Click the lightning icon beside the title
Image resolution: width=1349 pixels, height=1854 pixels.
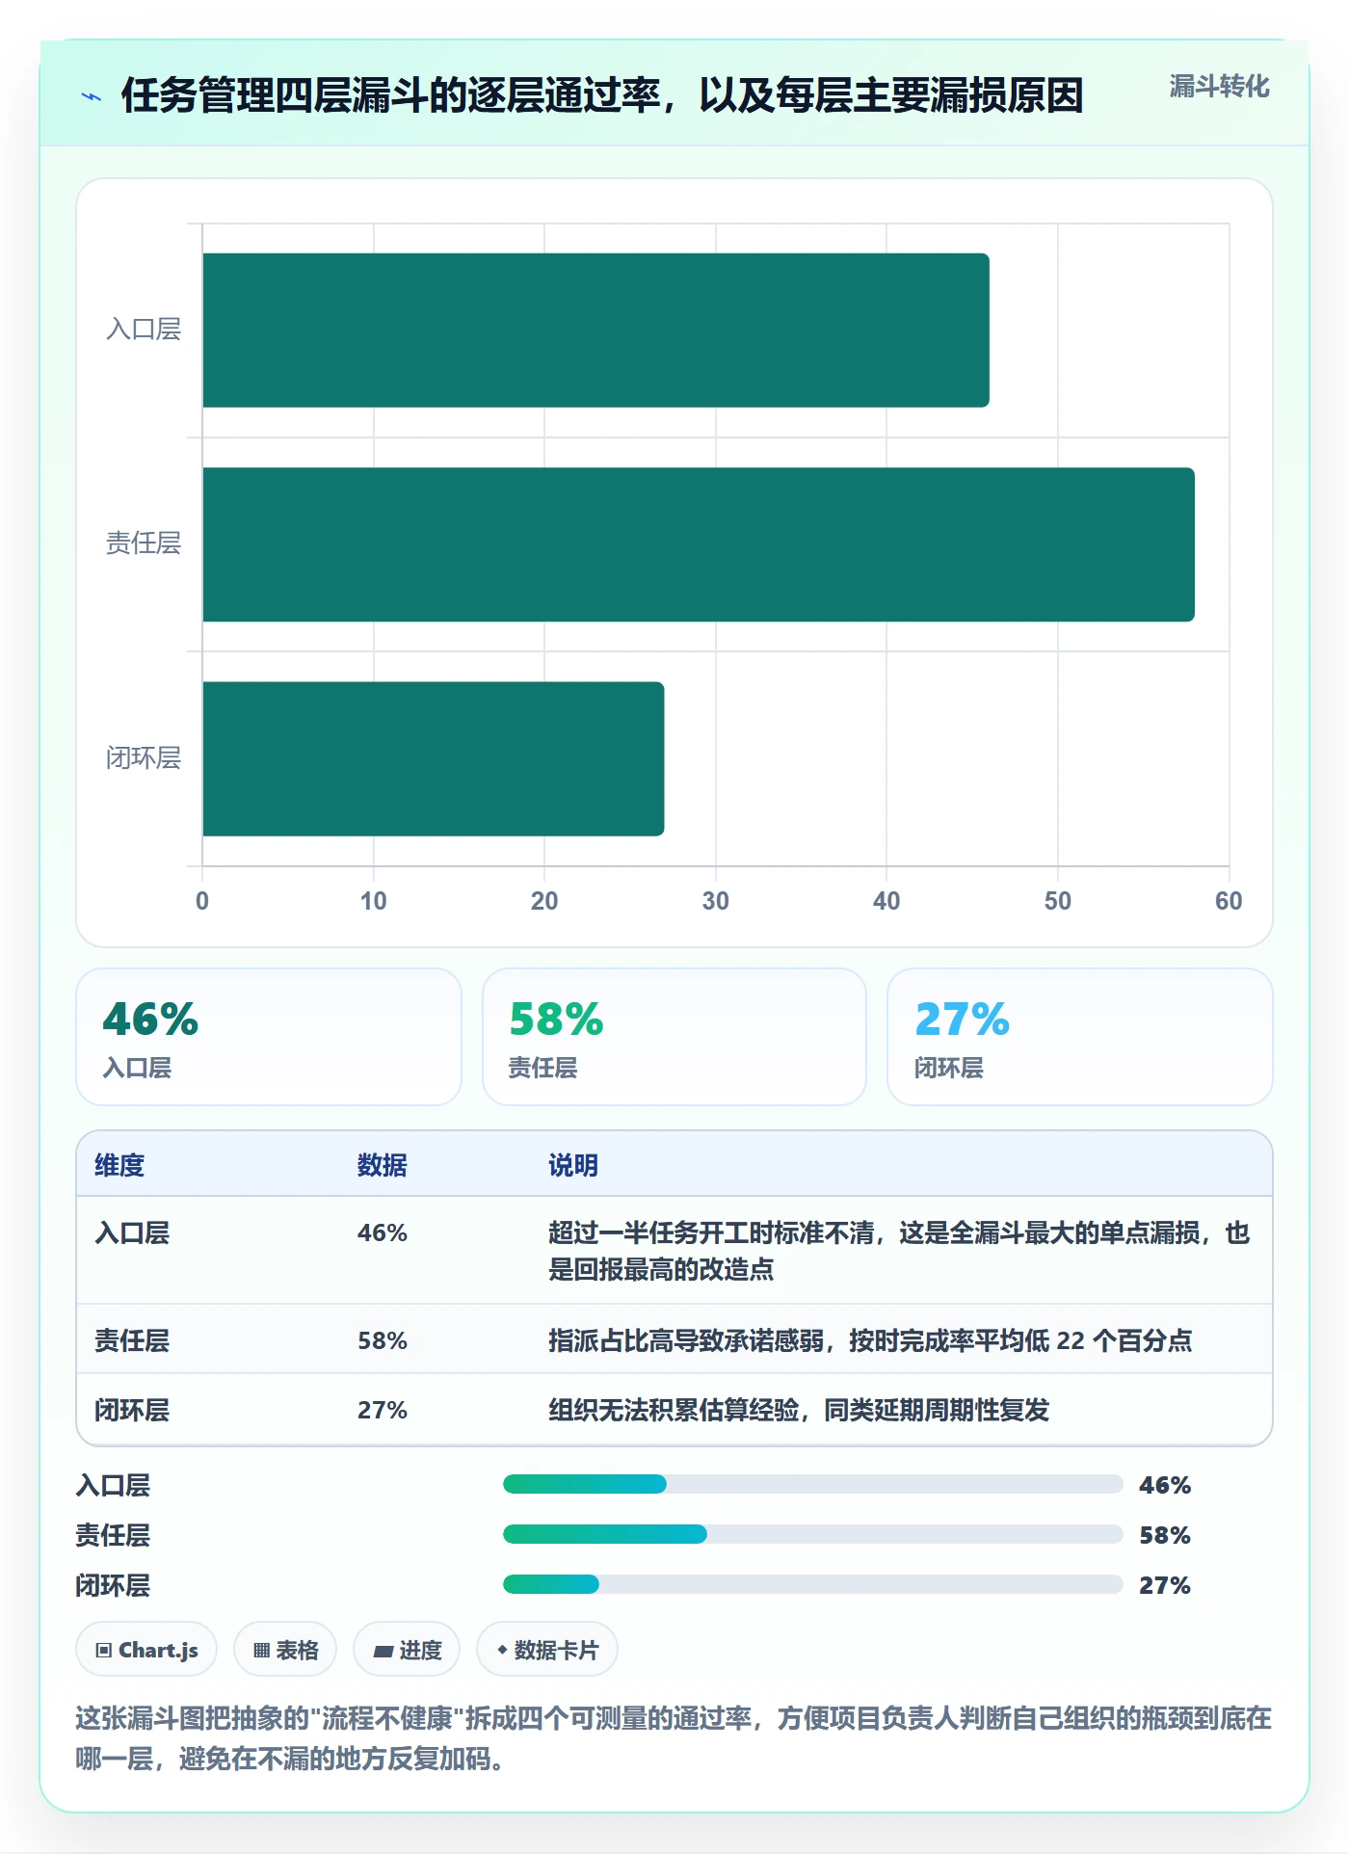point(92,96)
